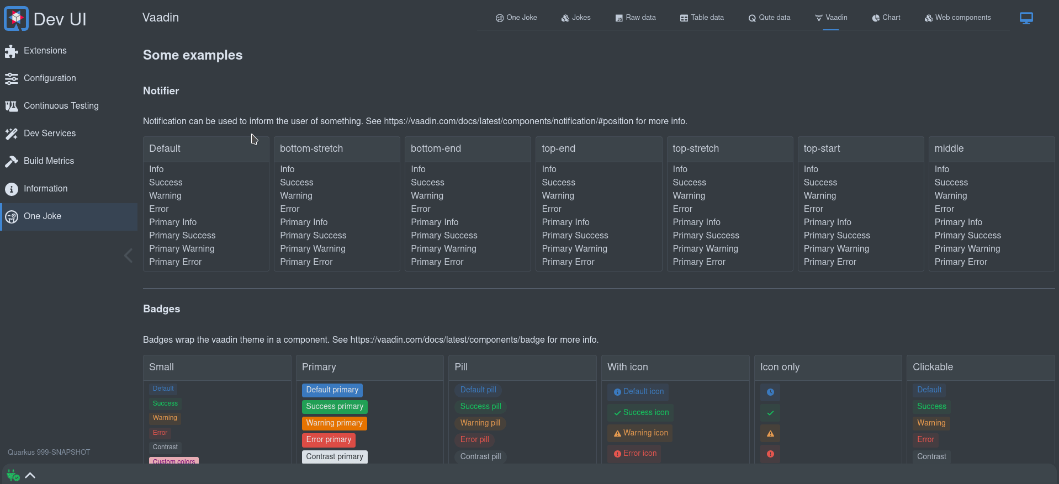Open the Table data tab
Image resolution: width=1059 pixels, height=484 pixels.
(701, 18)
